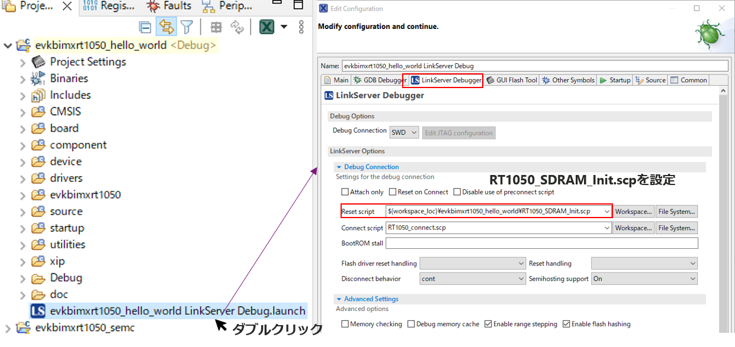Select the device folder
The height and width of the screenshot is (347, 735).
(66, 161)
